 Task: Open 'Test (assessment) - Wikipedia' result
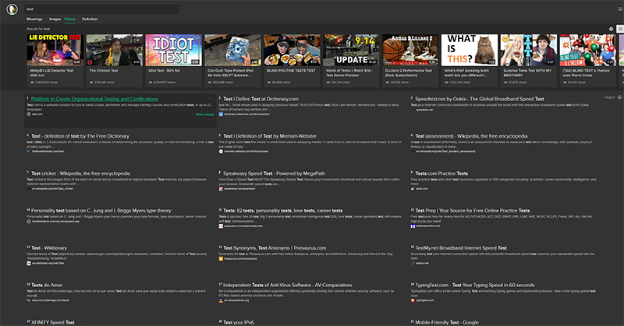[471, 136]
